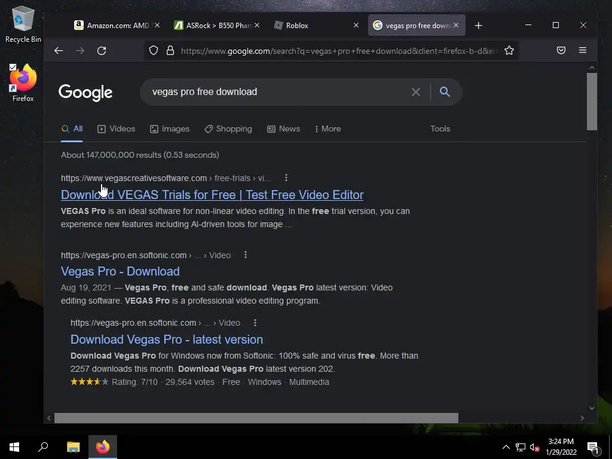
Task: Open the Firefox hamburger menu
Action: click(582, 50)
